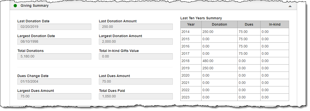310x111 pixels.
Task: Select the 2023 row year cell
Action: point(191,97)
